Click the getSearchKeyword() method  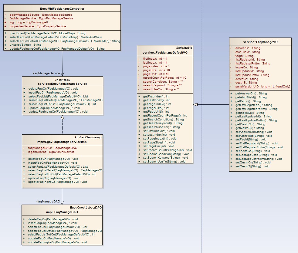[x=163, y=123]
